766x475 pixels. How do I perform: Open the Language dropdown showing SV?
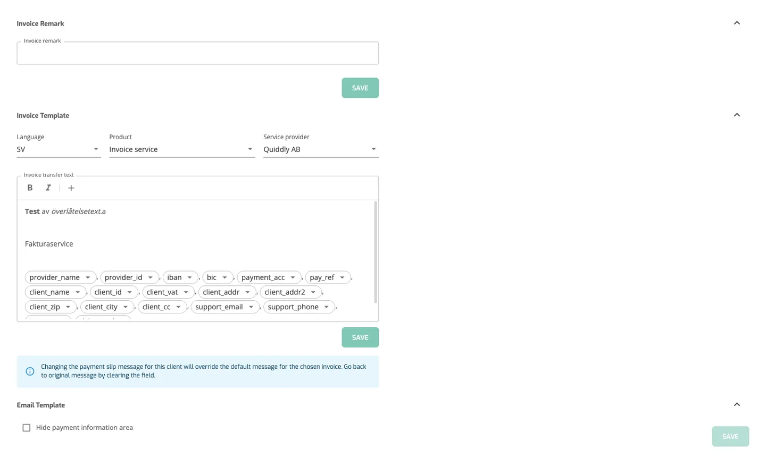pos(59,149)
